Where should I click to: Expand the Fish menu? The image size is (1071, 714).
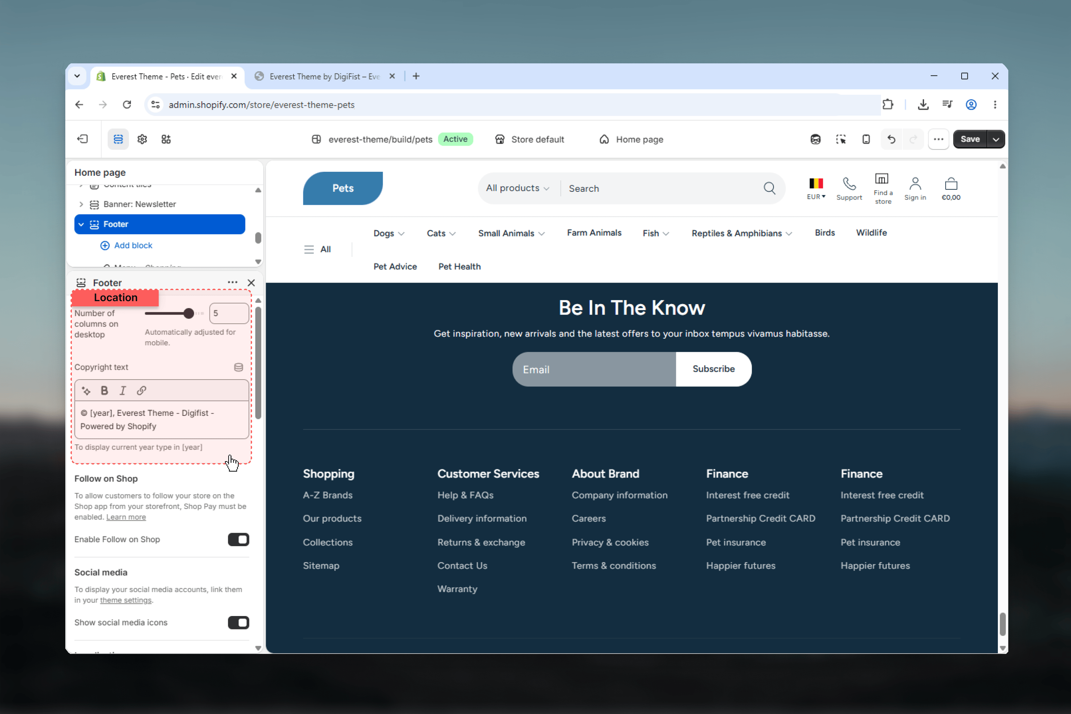click(656, 233)
